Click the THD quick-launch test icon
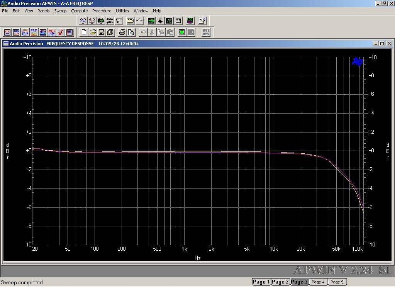The height and width of the screenshot is (287, 395). 16,32
